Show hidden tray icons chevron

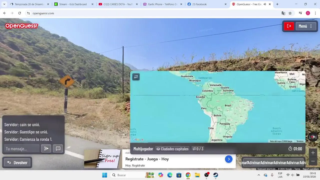pyautogui.click(x=259, y=175)
